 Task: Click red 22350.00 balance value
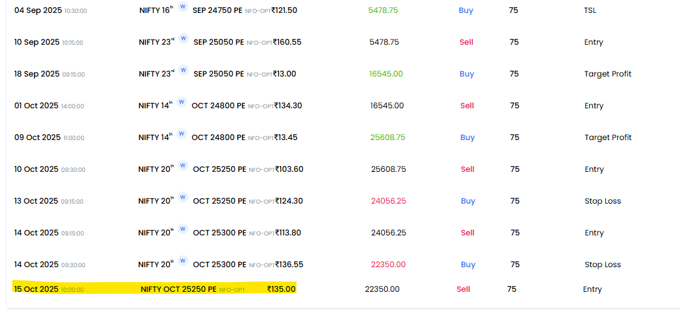pos(388,265)
